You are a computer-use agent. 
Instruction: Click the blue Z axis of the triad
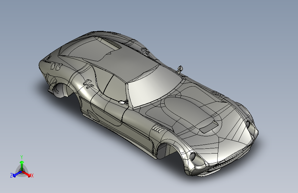click(17, 174)
